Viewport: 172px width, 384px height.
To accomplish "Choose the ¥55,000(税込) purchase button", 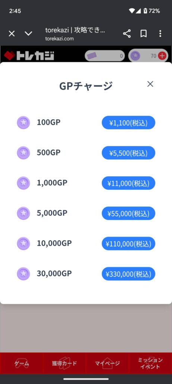I will 128,213.
